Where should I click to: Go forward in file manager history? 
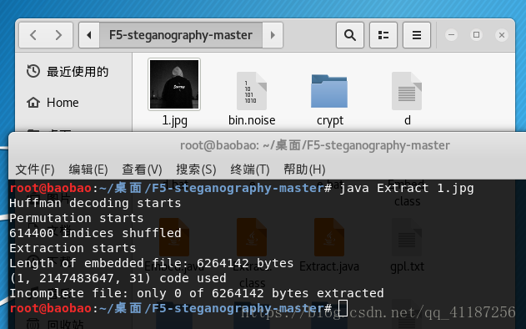[59, 35]
